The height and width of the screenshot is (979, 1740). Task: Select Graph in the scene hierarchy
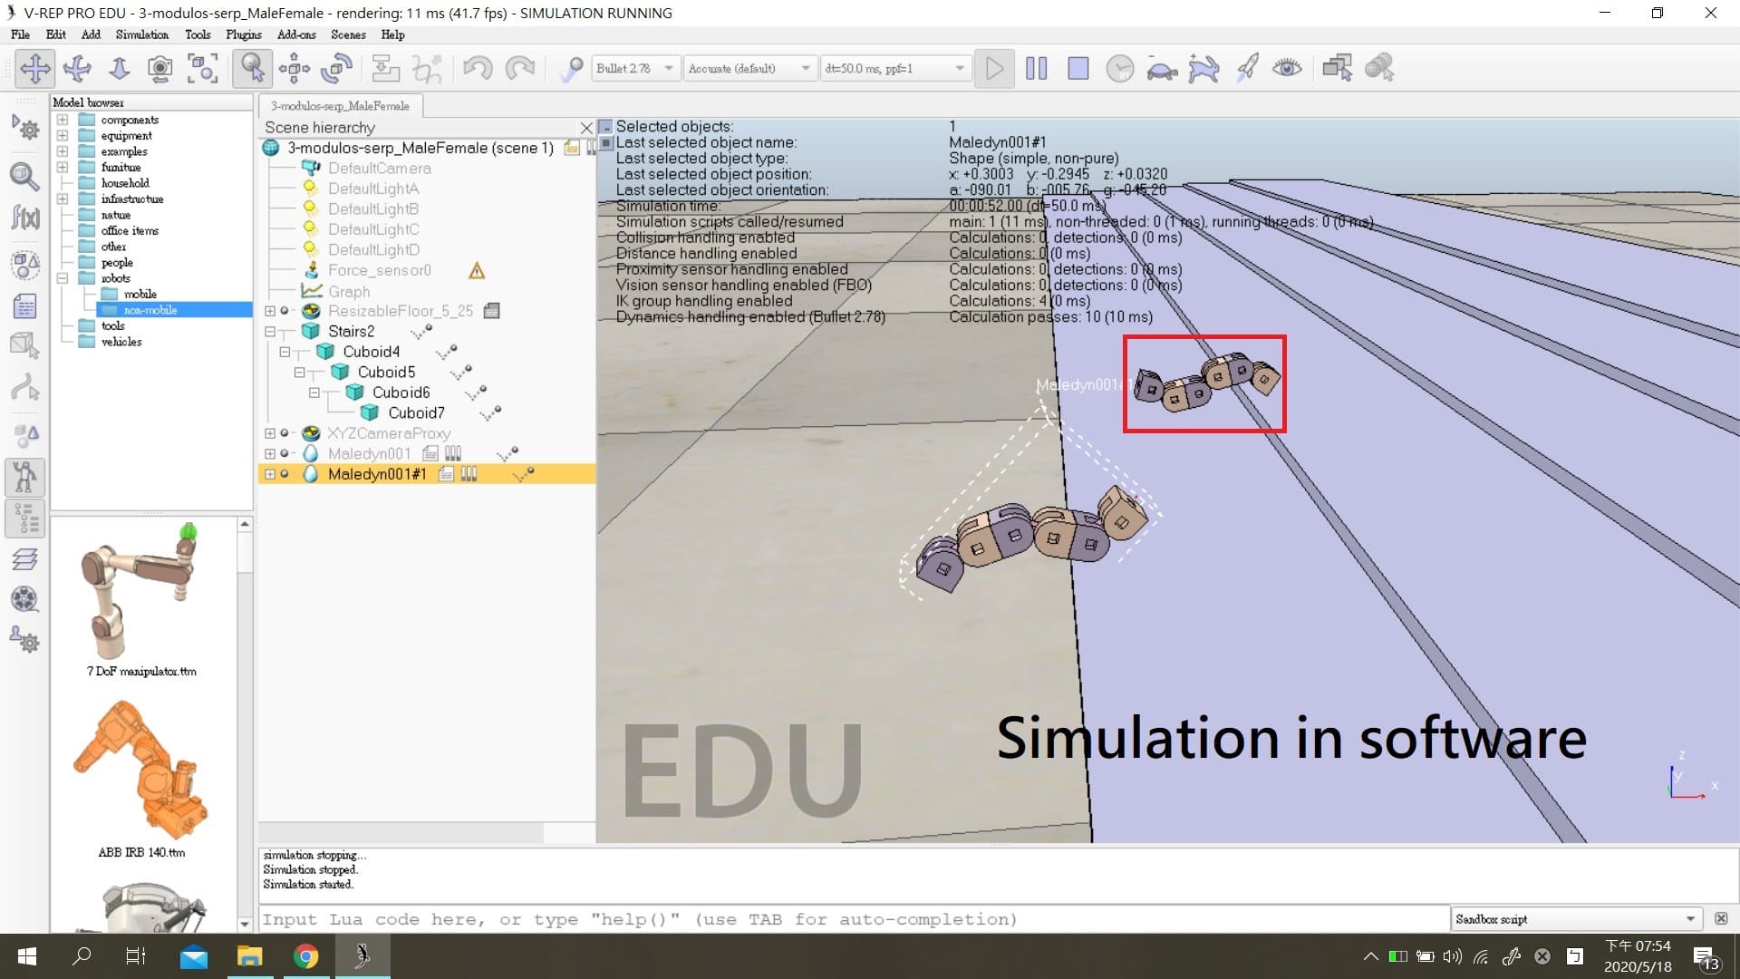pyautogui.click(x=348, y=291)
